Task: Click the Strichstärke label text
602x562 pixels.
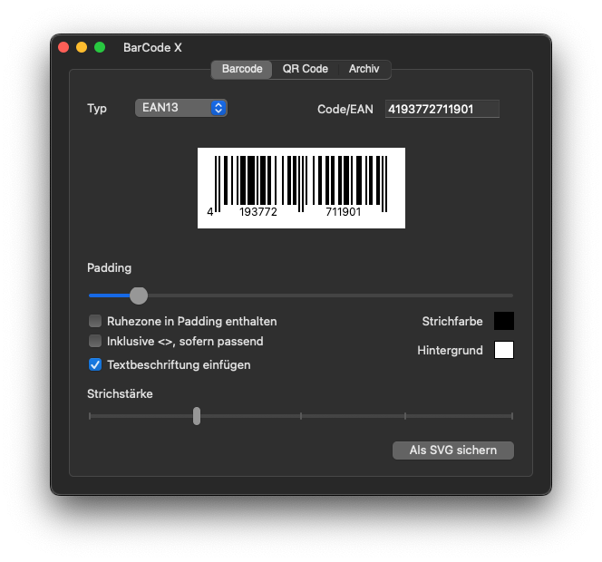Action: [120, 394]
